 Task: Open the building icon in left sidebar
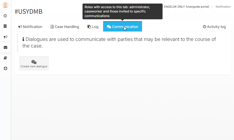[5, 26]
